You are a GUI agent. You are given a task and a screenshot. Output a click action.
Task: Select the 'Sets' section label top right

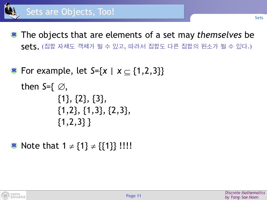pos(259,18)
